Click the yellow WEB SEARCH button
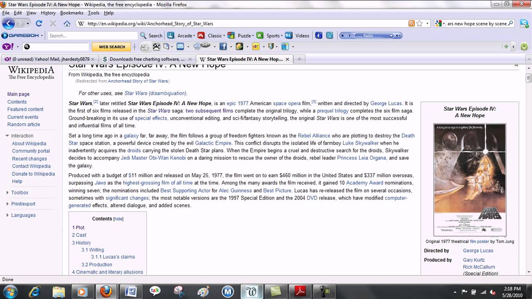532x299 pixels. (112, 47)
